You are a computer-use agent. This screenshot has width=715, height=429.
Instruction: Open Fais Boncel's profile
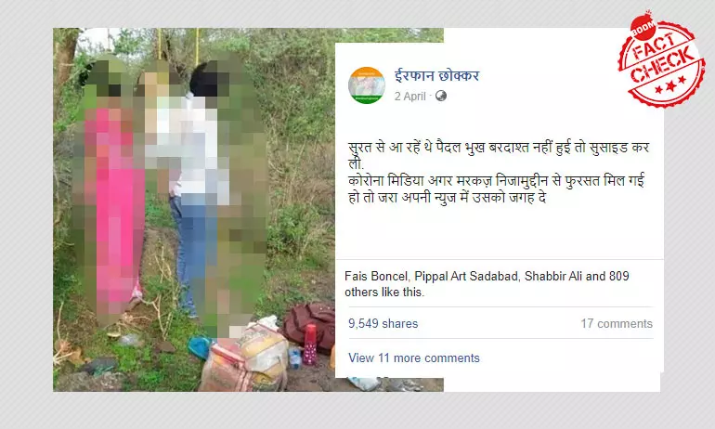point(376,277)
